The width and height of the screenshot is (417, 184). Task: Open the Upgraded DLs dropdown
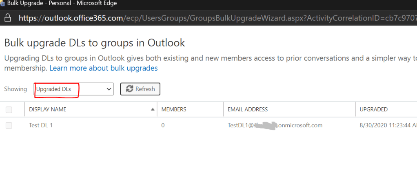click(73, 89)
